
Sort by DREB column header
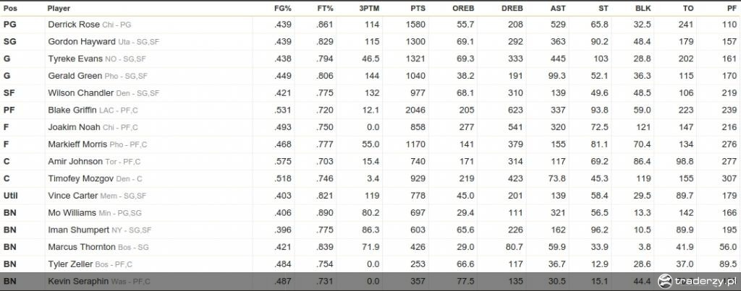point(512,9)
